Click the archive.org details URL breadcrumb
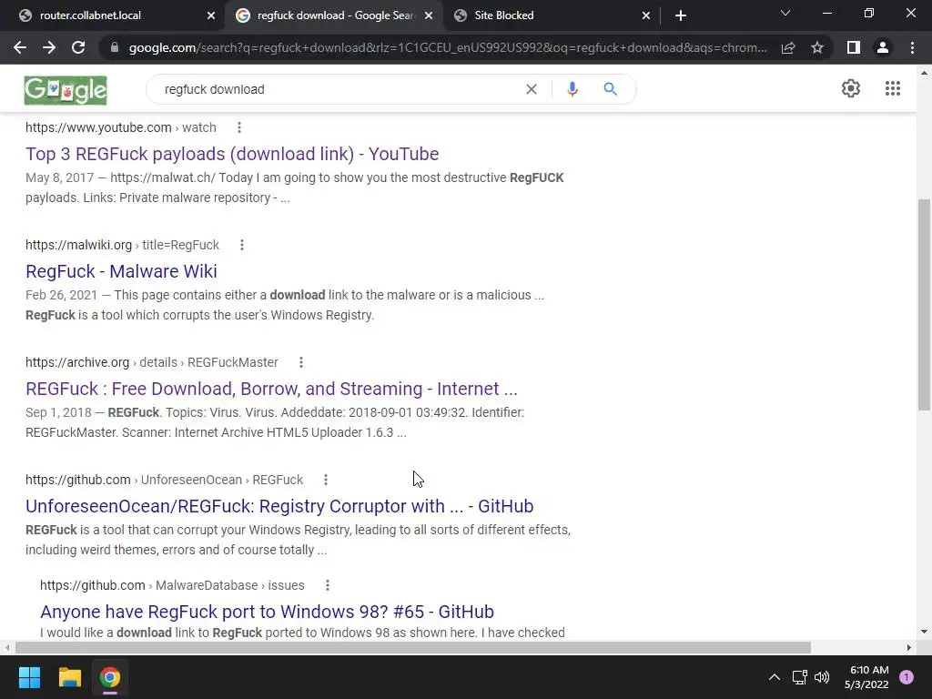Screen dimensions: 932x699 152,362
